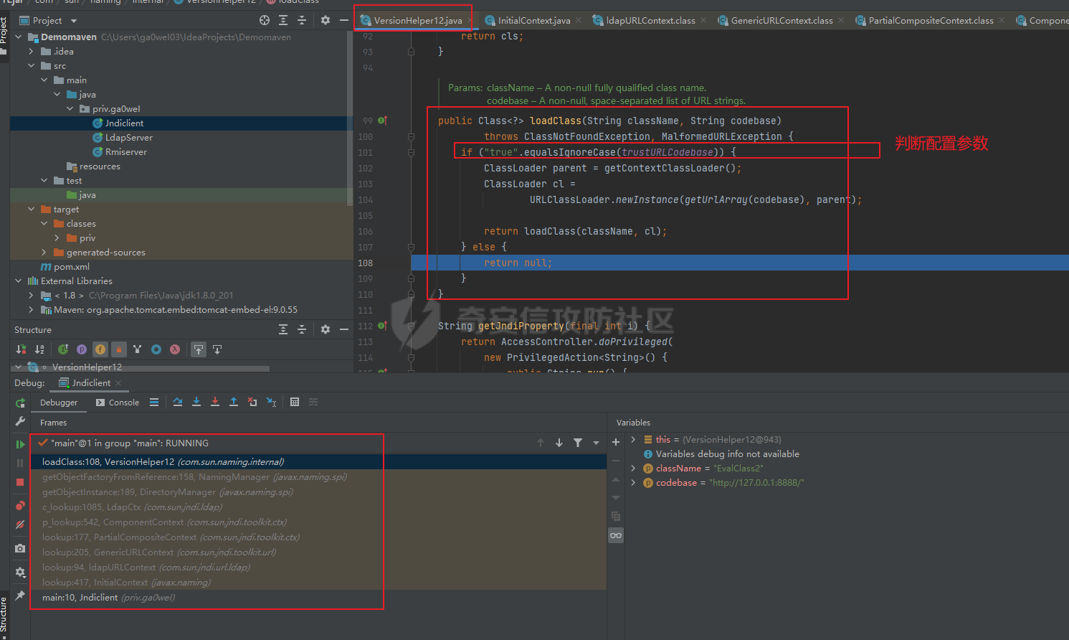This screenshot has width=1069, height=640.
Task: Click the Rerun Jndiclient debug icon
Action: pyautogui.click(x=20, y=403)
